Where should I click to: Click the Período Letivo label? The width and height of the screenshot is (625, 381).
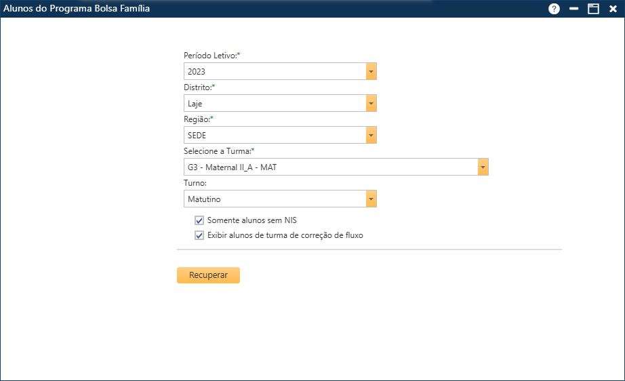click(x=211, y=56)
